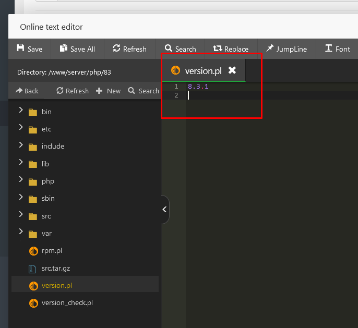Expand the include folder arrow
The width and height of the screenshot is (358, 328).
[x=21, y=146]
